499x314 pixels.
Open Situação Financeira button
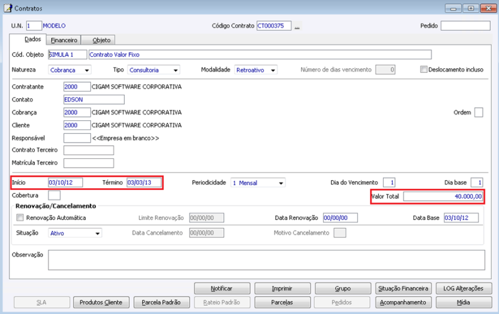pyautogui.click(x=403, y=288)
